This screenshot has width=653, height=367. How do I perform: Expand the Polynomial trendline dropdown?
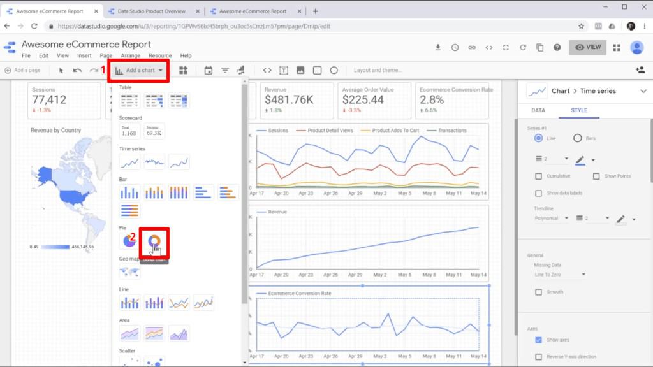click(552, 219)
